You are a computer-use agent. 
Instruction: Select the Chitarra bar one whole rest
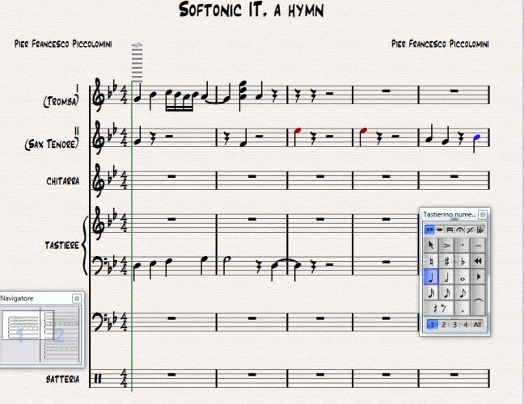(171, 176)
